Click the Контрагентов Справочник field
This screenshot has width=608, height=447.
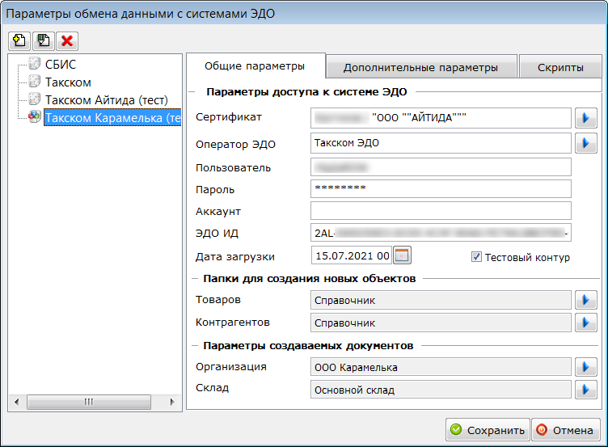(441, 323)
